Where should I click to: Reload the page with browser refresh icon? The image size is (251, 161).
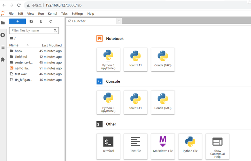pyautogui.click(x=19, y=5)
